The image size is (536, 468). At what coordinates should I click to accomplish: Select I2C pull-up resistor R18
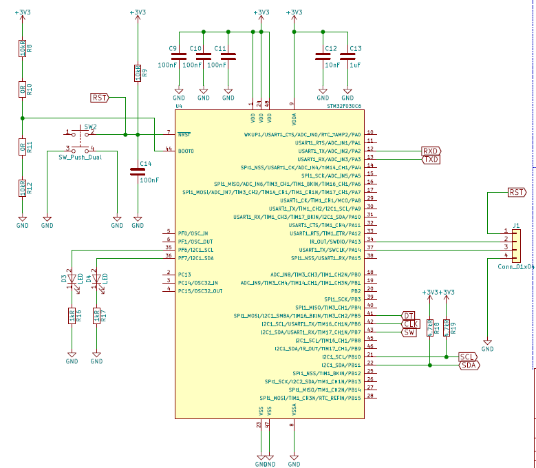tap(430, 328)
